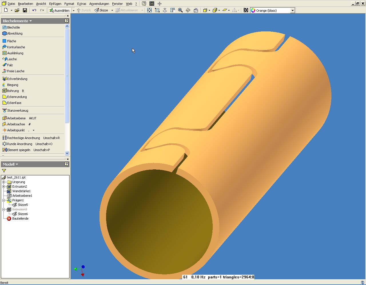Expand the Ursprung folder node
The image size is (366, 285).
pos(4,182)
